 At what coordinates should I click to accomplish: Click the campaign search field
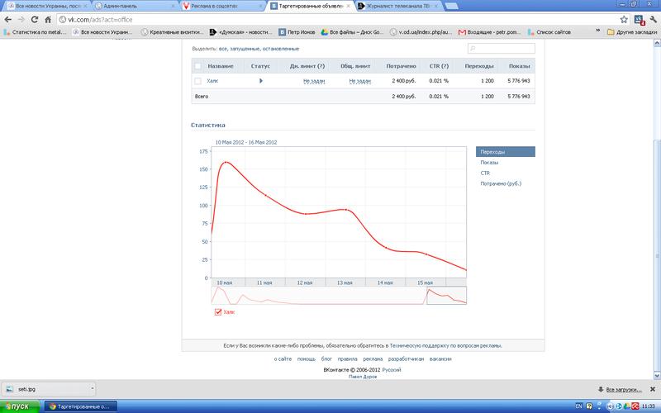coord(502,49)
